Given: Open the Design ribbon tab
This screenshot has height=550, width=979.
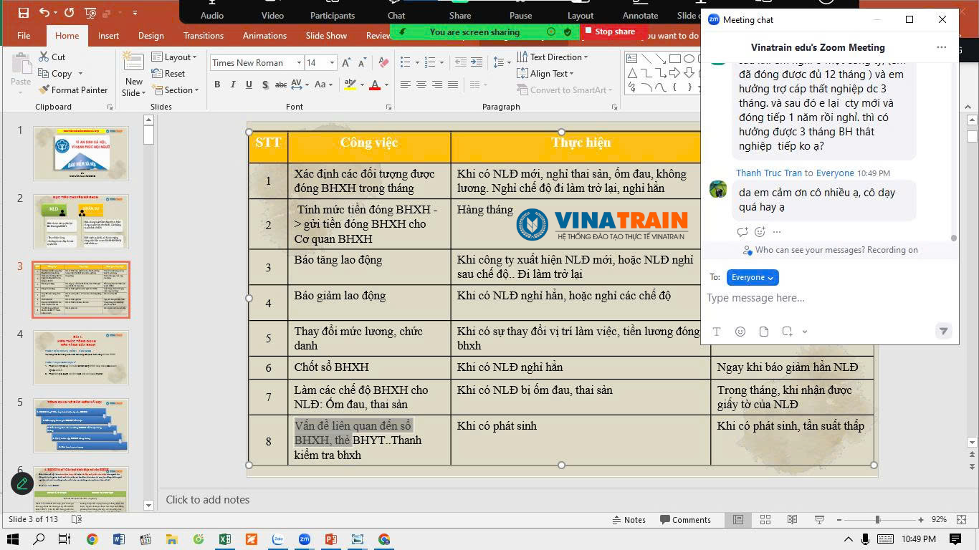Looking at the screenshot, I should coord(151,35).
